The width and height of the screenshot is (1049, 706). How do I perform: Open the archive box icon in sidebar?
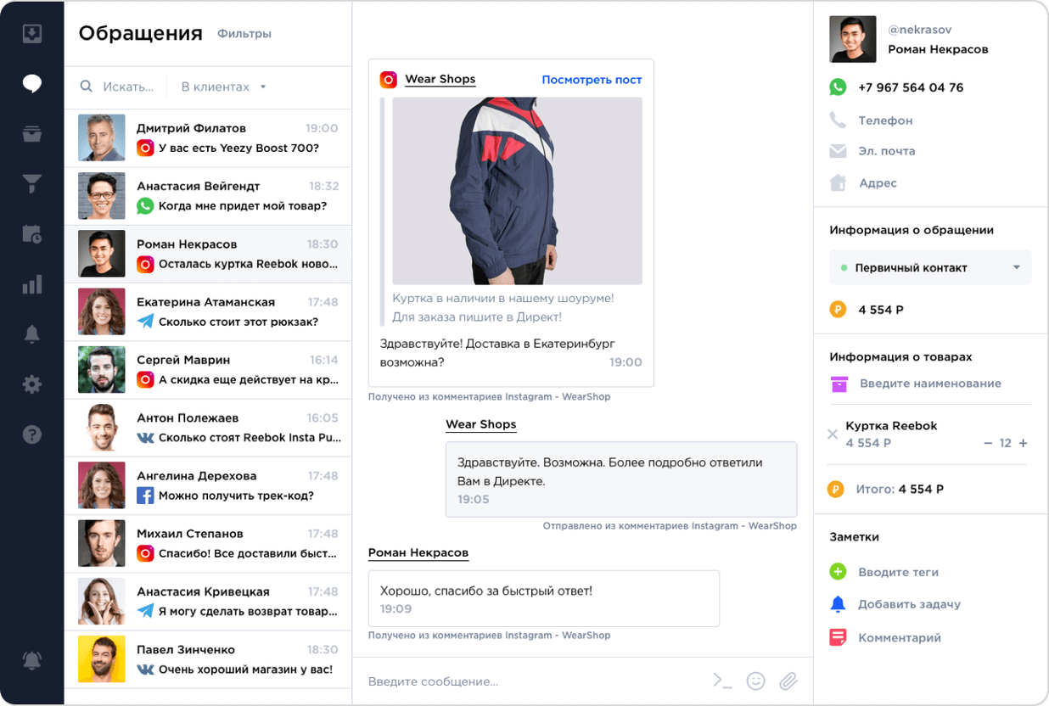[32, 134]
